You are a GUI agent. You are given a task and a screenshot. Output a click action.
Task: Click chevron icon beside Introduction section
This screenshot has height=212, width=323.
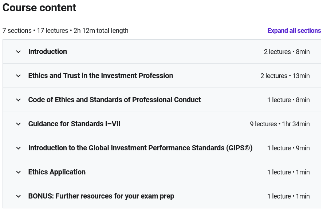[19, 52]
